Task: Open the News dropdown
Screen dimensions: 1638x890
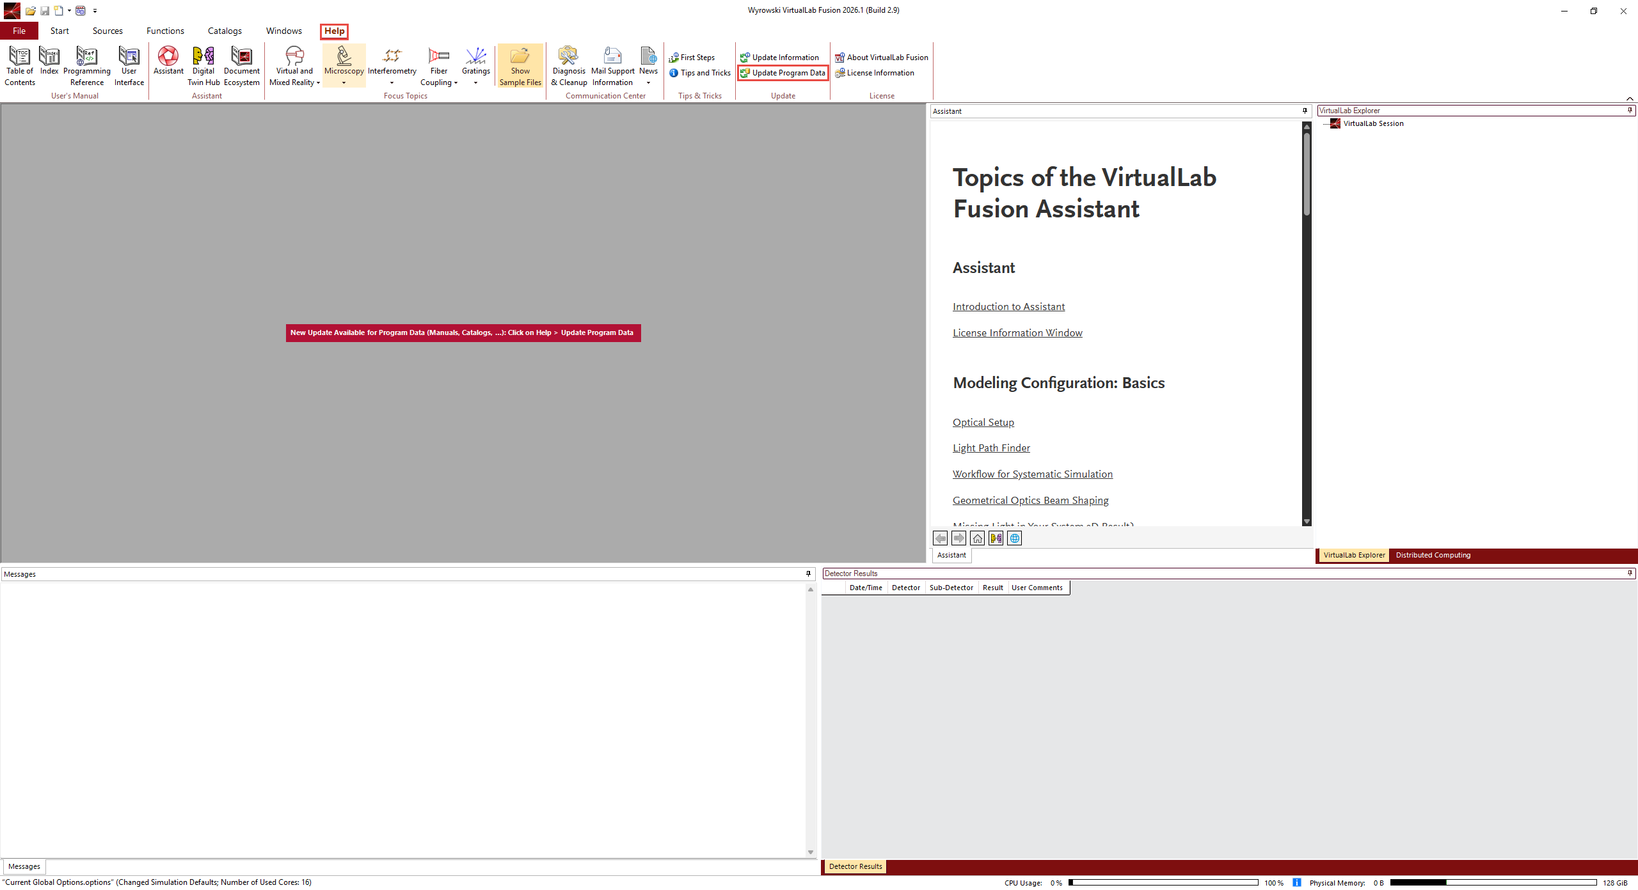Action: click(648, 82)
